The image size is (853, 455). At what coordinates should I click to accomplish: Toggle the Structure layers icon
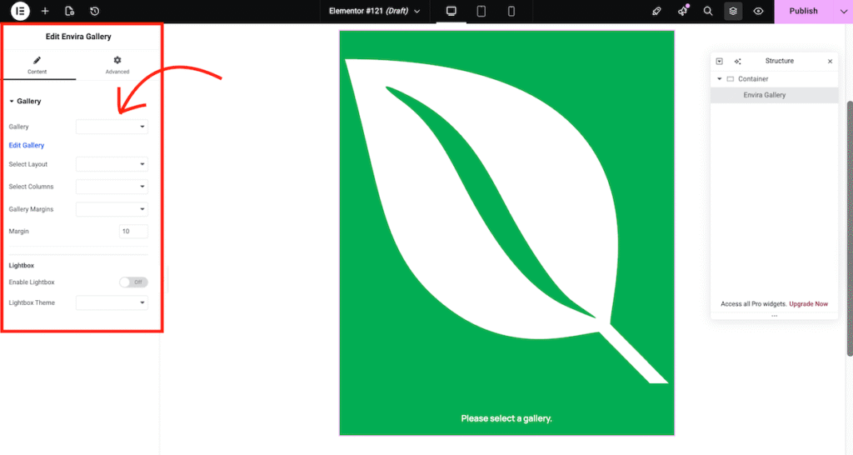click(733, 11)
